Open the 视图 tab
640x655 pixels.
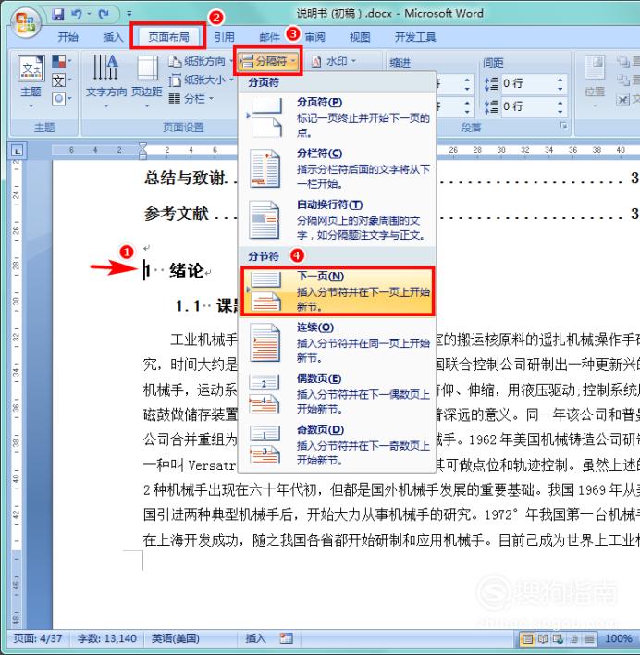[360, 37]
